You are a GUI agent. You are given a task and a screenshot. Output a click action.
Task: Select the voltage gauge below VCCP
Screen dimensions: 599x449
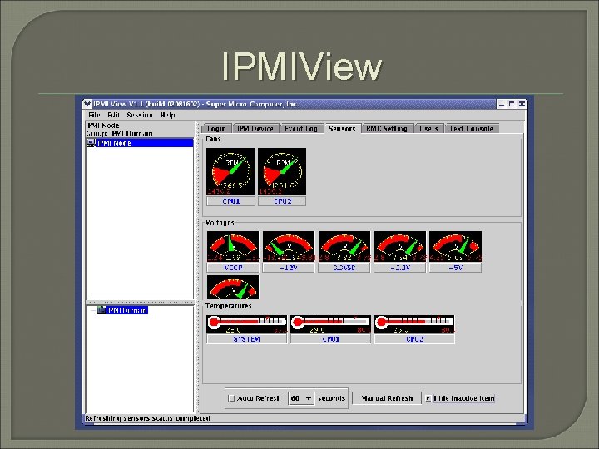point(233,287)
